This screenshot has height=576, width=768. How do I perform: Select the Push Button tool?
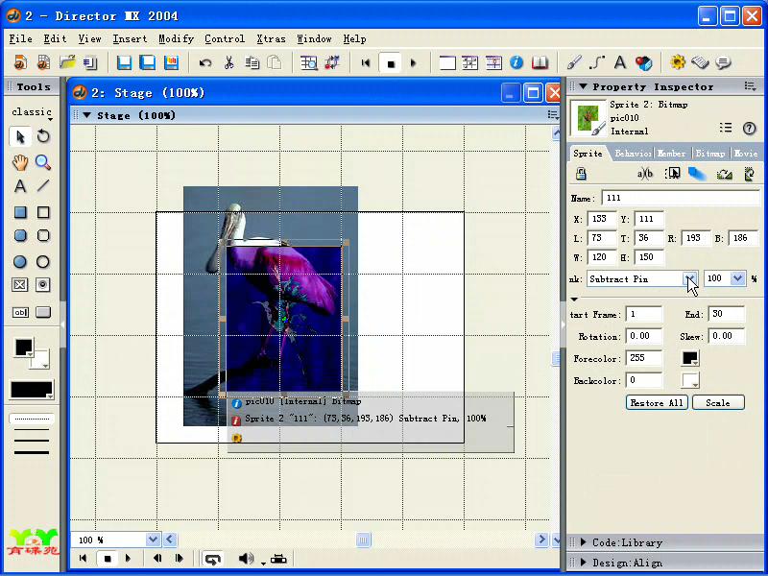43,312
